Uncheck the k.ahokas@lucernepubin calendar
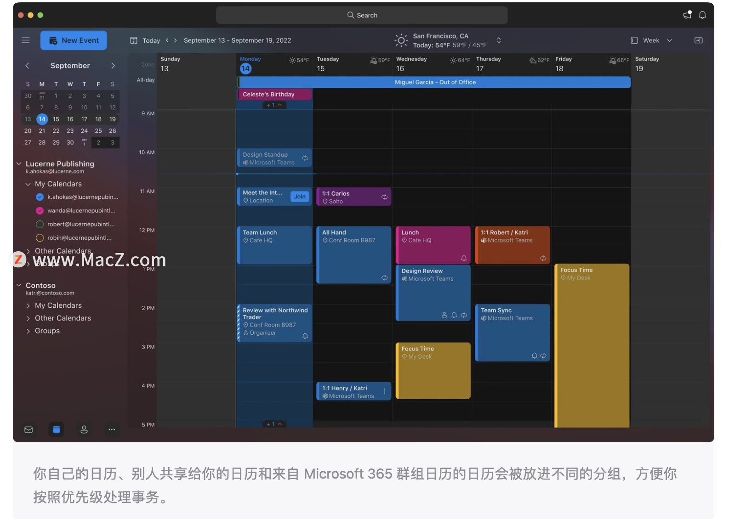The image size is (729, 519). (40, 197)
